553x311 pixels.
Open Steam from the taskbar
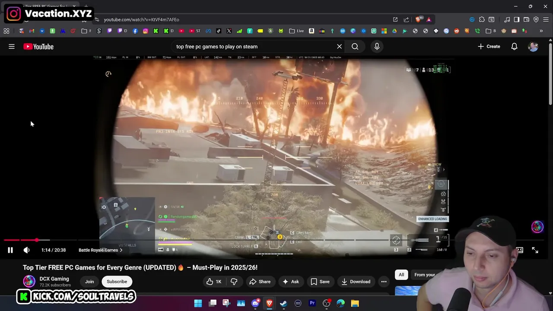pos(283,303)
